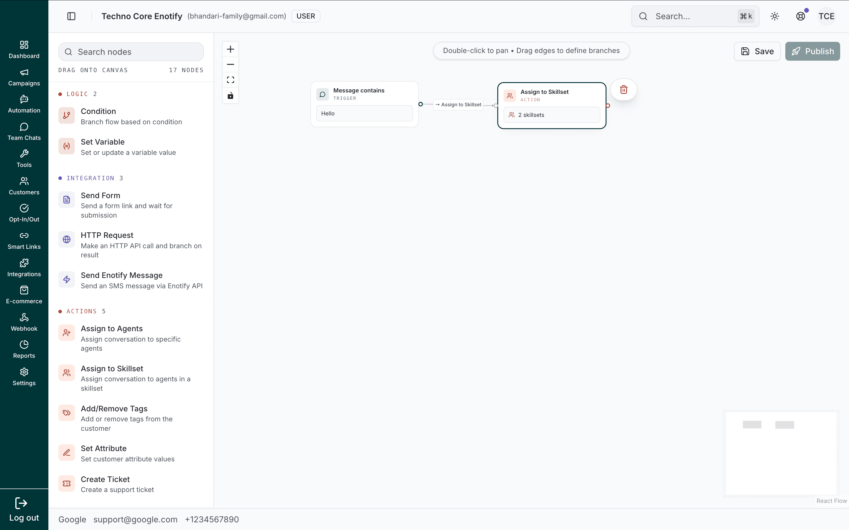Image resolution: width=849 pixels, height=530 pixels.
Task: Zoom in on the canvas
Action: pyautogui.click(x=231, y=49)
